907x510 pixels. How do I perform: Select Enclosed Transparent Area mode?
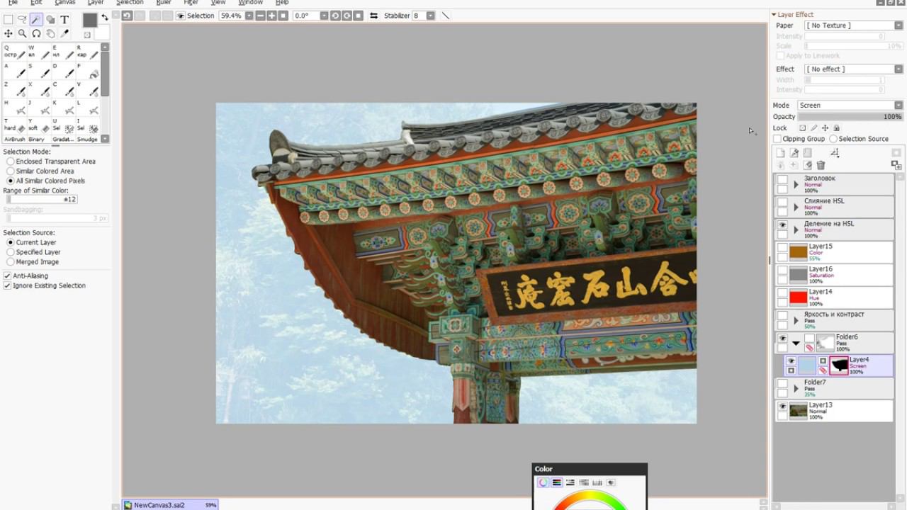click(11, 161)
